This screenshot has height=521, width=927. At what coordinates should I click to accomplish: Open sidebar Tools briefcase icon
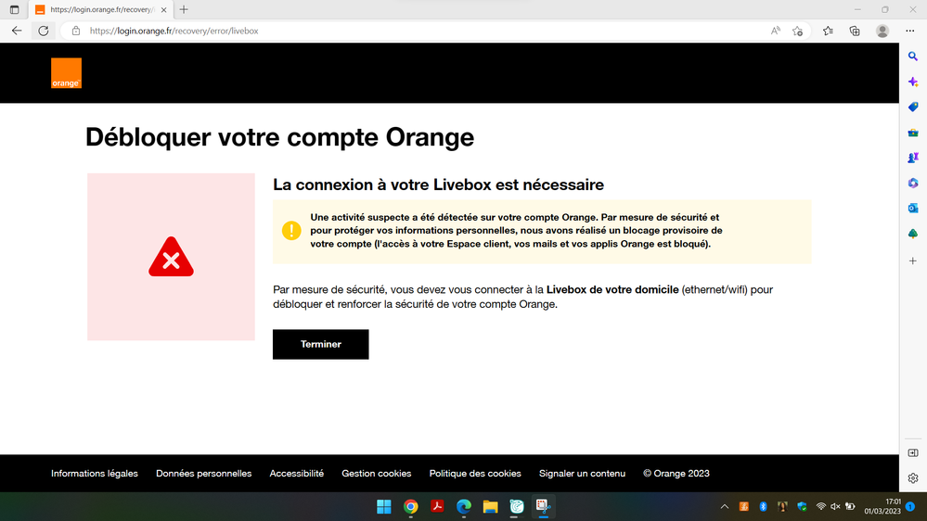click(x=913, y=133)
